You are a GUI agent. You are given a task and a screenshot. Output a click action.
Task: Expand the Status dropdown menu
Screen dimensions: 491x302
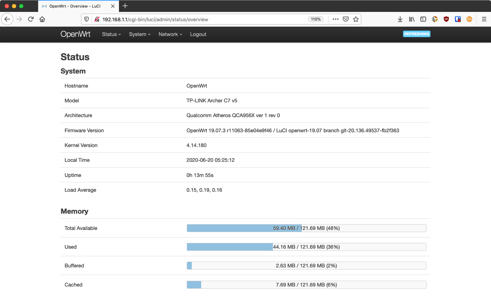point(111,34)
